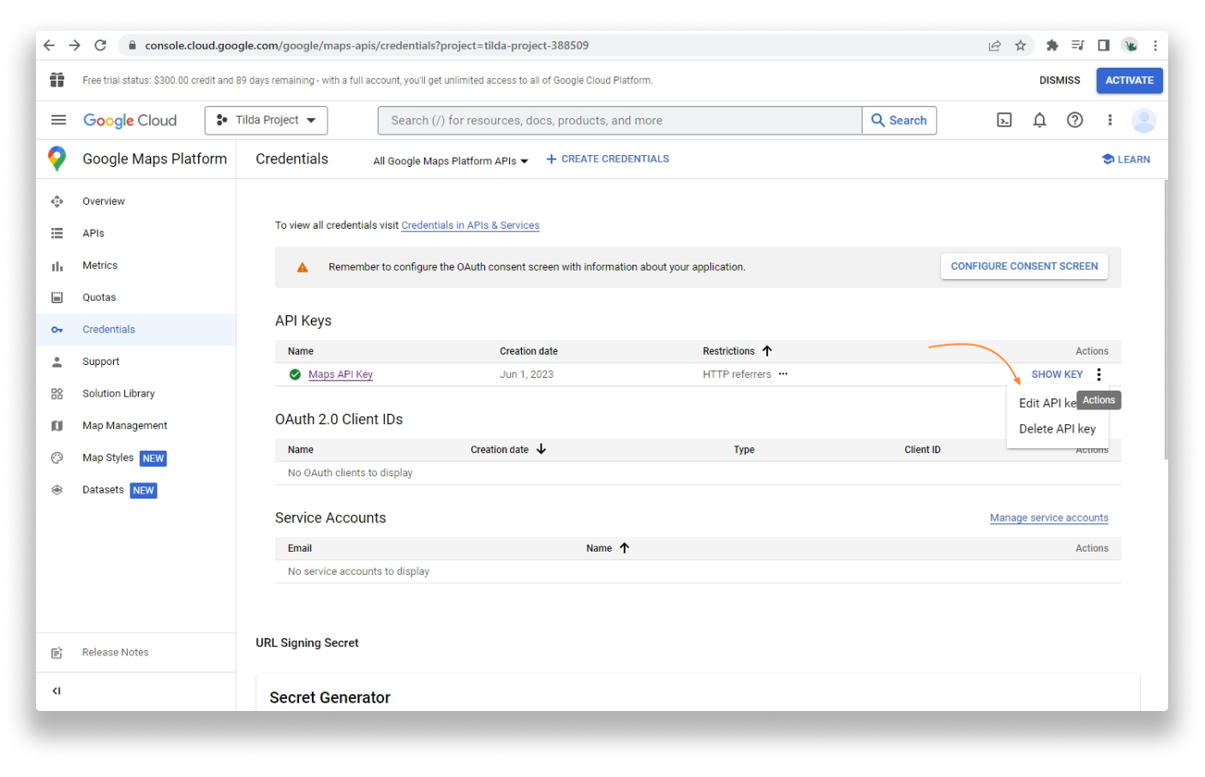
Task: Open the browser three-dot menu
Action: click(x=1154, y=45)
